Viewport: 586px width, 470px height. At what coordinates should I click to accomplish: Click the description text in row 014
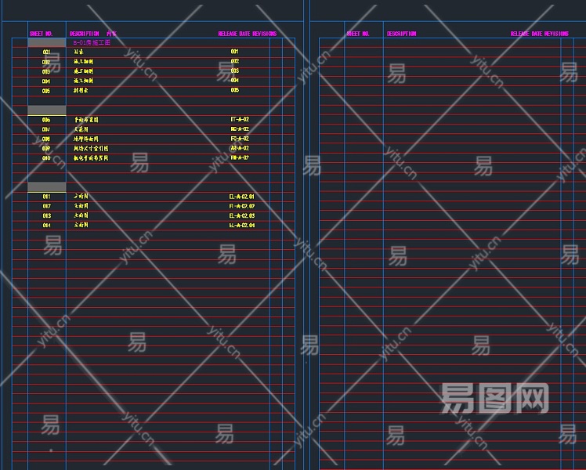[81, 225]
